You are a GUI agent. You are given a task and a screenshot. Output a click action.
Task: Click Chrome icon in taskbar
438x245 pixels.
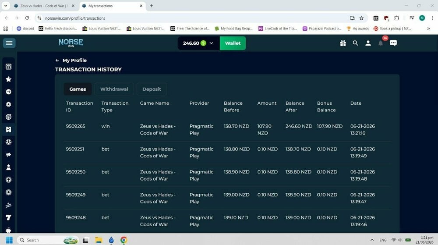click(124, 240)
